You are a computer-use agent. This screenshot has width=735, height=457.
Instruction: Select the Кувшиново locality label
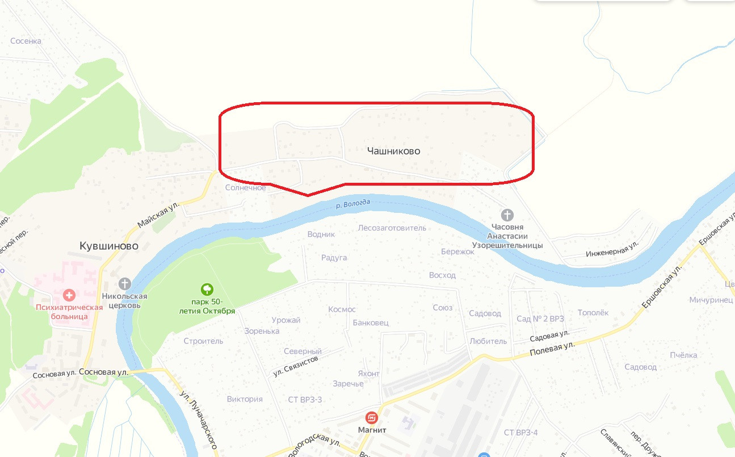109,246
